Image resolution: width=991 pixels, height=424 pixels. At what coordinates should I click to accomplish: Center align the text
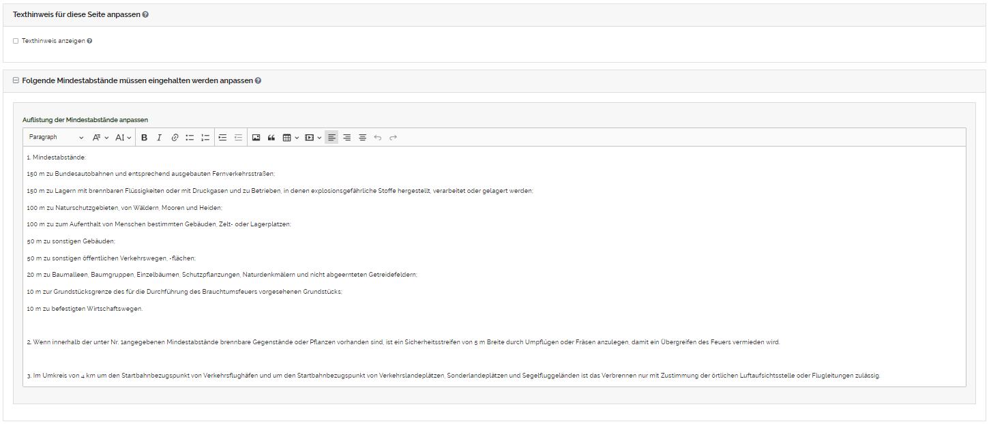pos(363,138)
